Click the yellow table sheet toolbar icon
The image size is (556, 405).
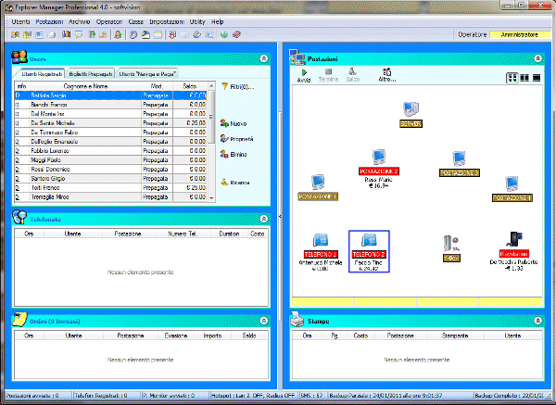coord(158,35)
